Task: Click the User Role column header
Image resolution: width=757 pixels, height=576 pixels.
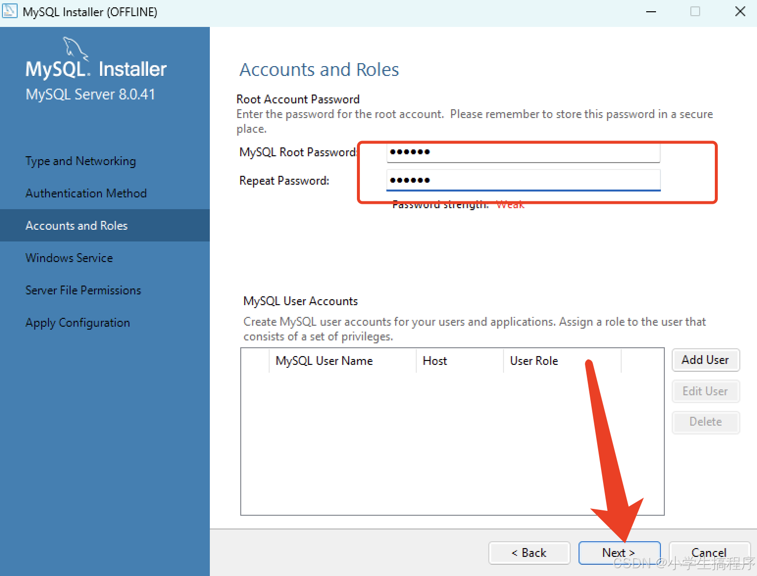Action: 534,361
